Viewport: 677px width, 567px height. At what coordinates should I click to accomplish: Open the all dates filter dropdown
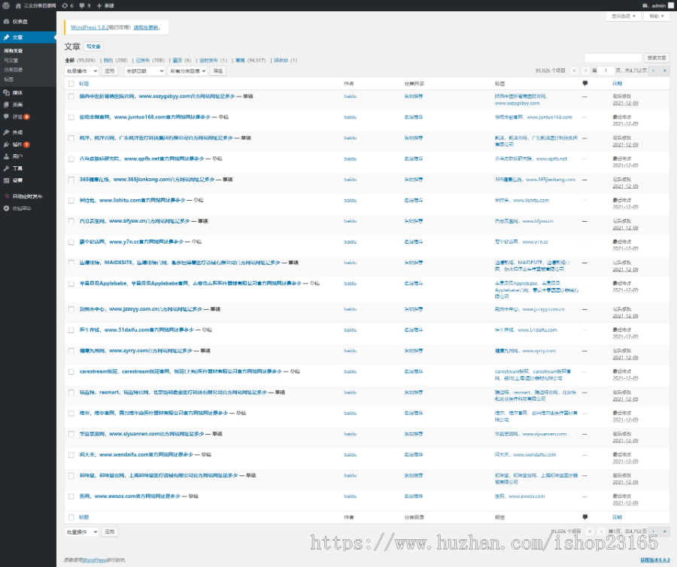[x=144, y=71]
